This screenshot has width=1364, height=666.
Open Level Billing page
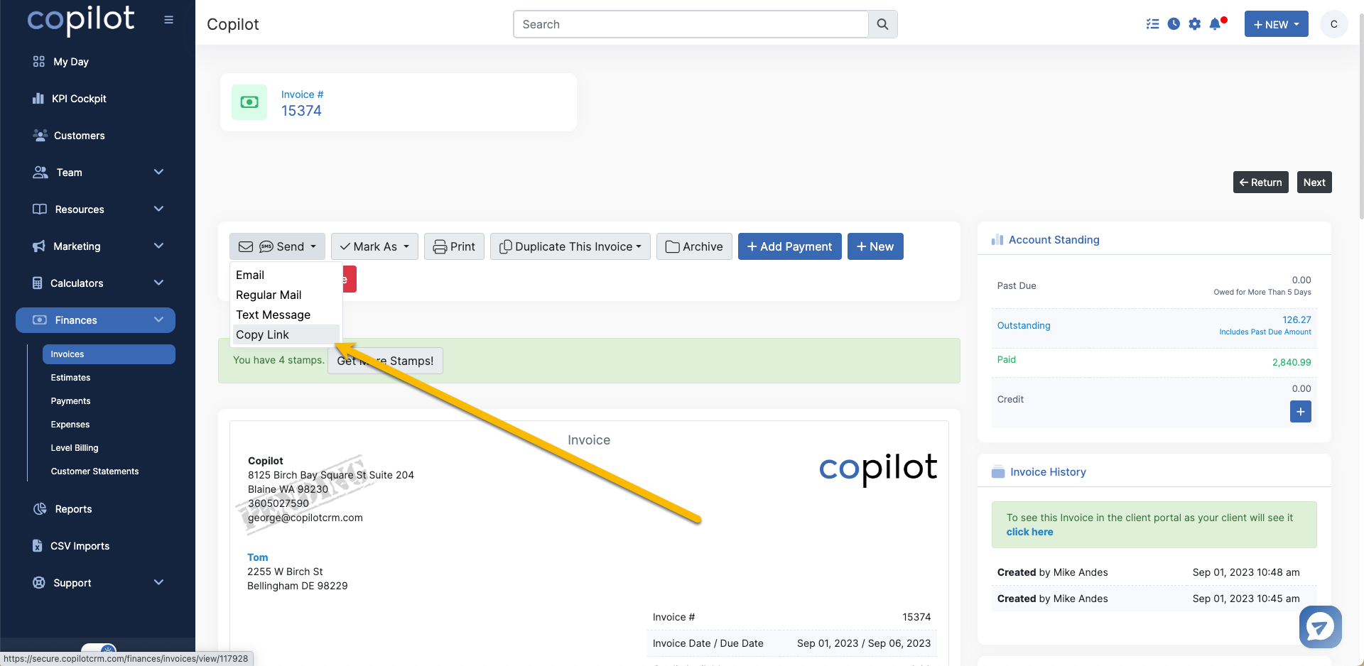(x=75, y=448)
